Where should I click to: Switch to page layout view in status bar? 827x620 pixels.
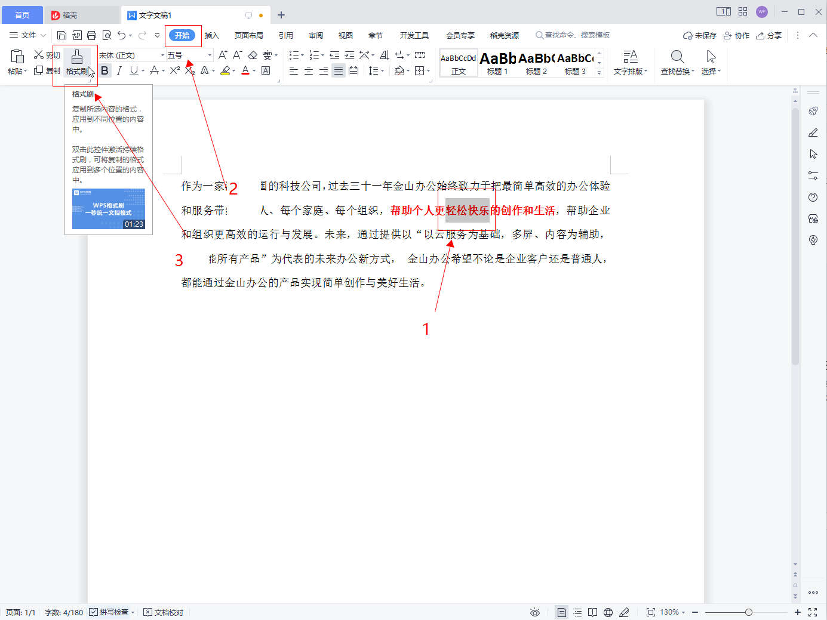[x=561, y=612]
